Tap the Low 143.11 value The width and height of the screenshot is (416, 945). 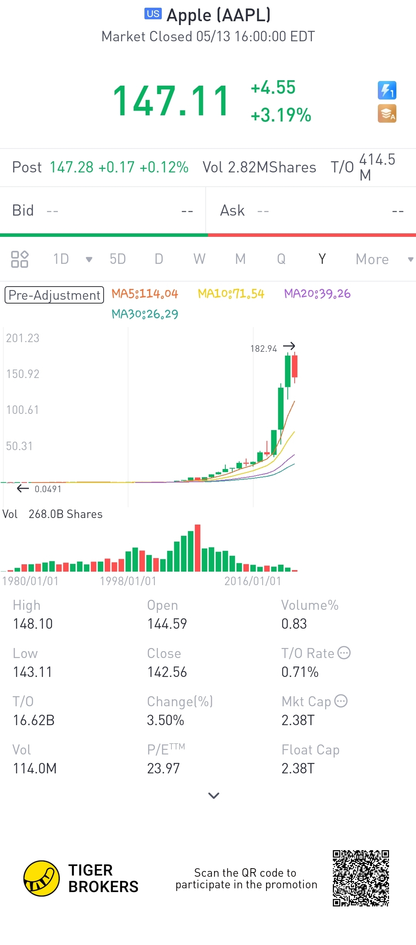point(33,672)
